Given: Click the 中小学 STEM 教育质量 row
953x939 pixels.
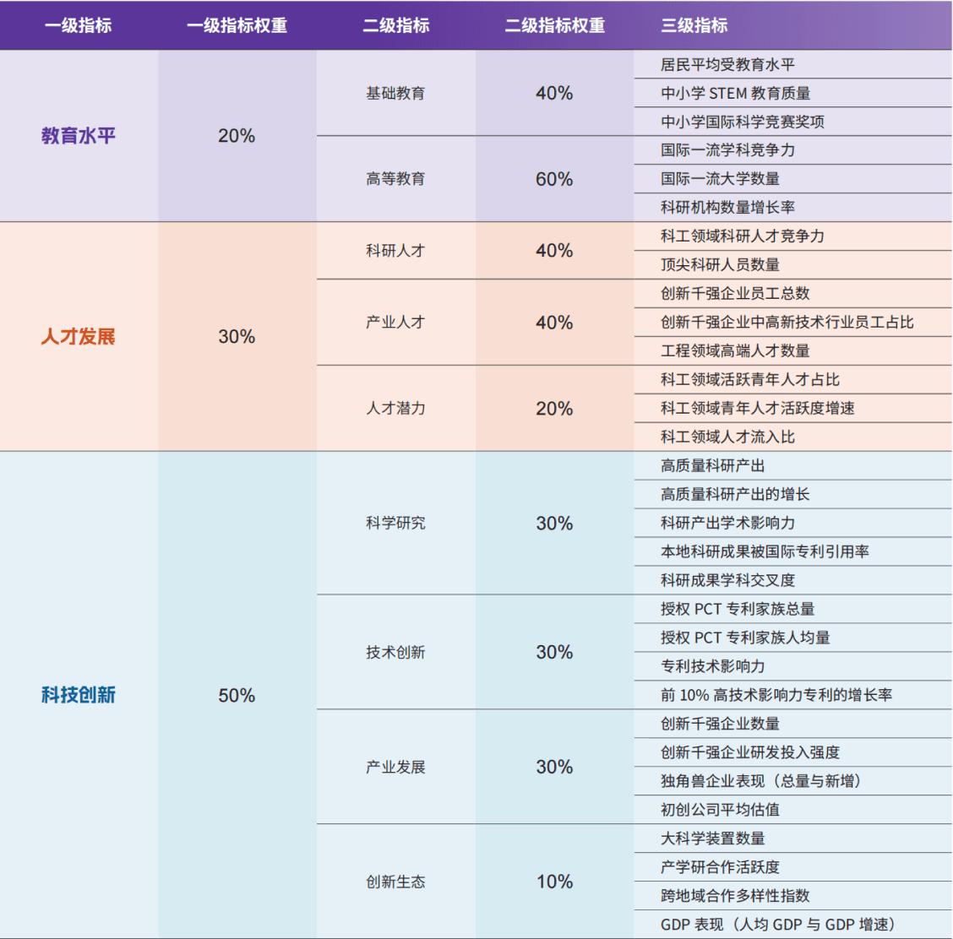Looking at the screenshot, I should [735, 93].
